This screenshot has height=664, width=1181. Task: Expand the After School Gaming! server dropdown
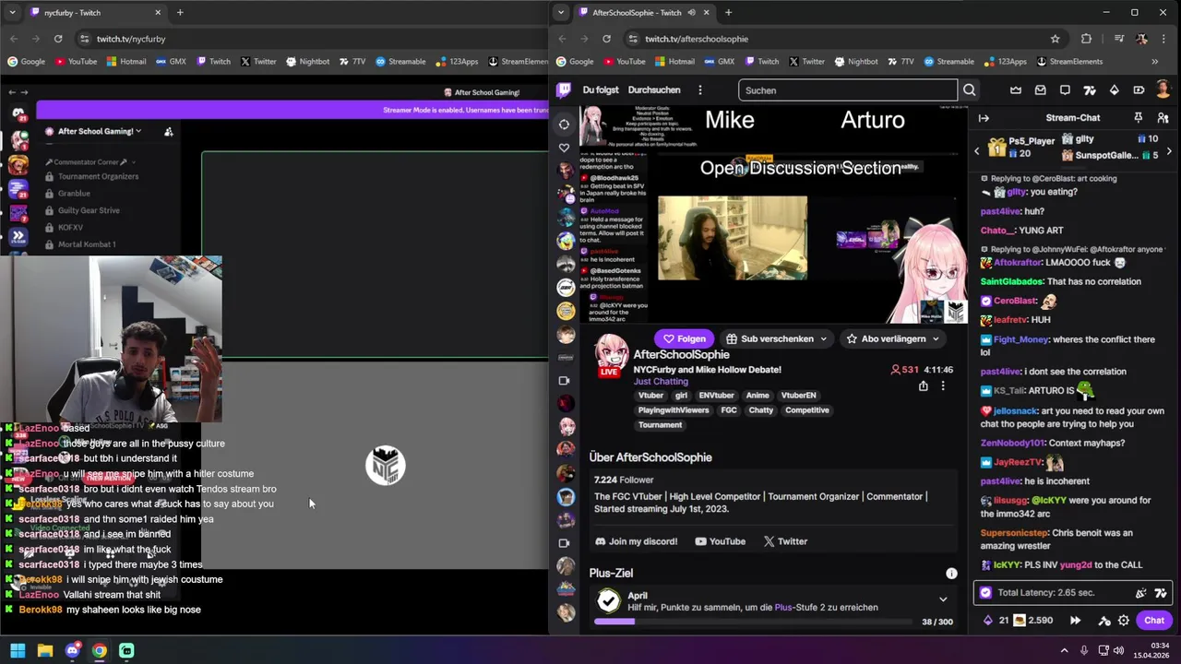tap(99, 131)
